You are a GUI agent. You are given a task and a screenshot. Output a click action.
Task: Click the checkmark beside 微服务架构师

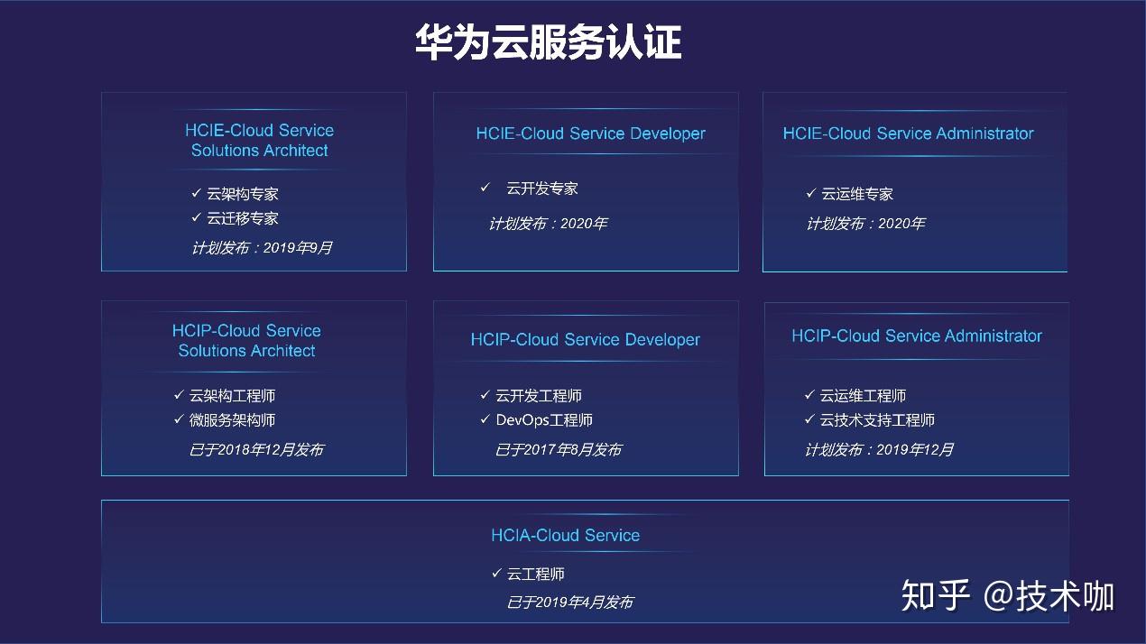point(179,419)
